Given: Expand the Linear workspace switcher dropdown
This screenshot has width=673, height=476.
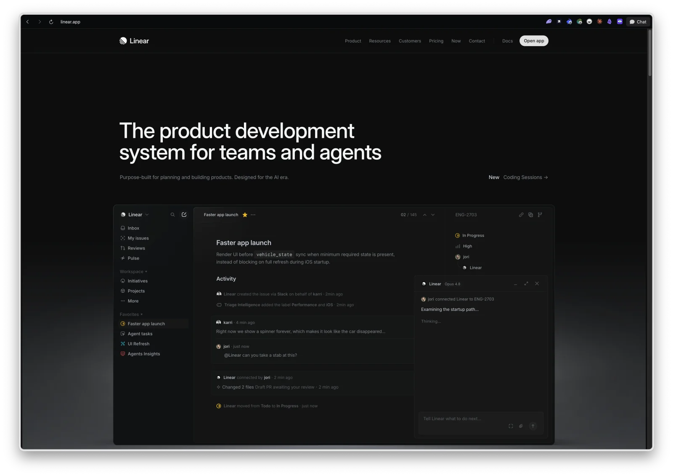Looking at the screenshot, I should pos(135,215).
